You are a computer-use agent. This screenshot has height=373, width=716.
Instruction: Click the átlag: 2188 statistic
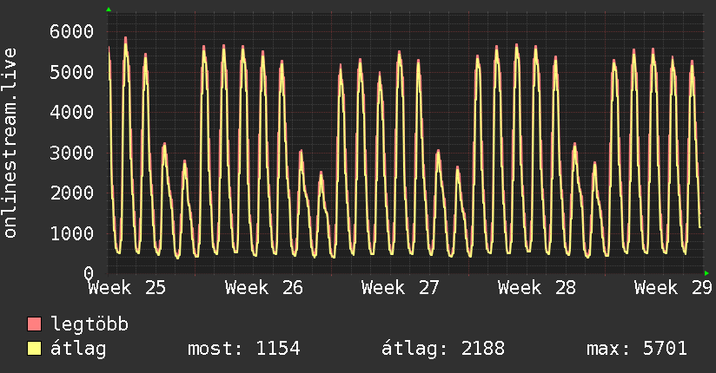coord(443,349)
